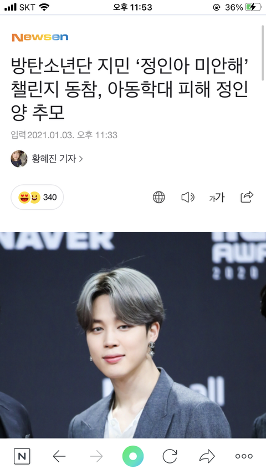Tap the green circle search button
The width and height of the screenshot is (266, 474).
[133, 456]
